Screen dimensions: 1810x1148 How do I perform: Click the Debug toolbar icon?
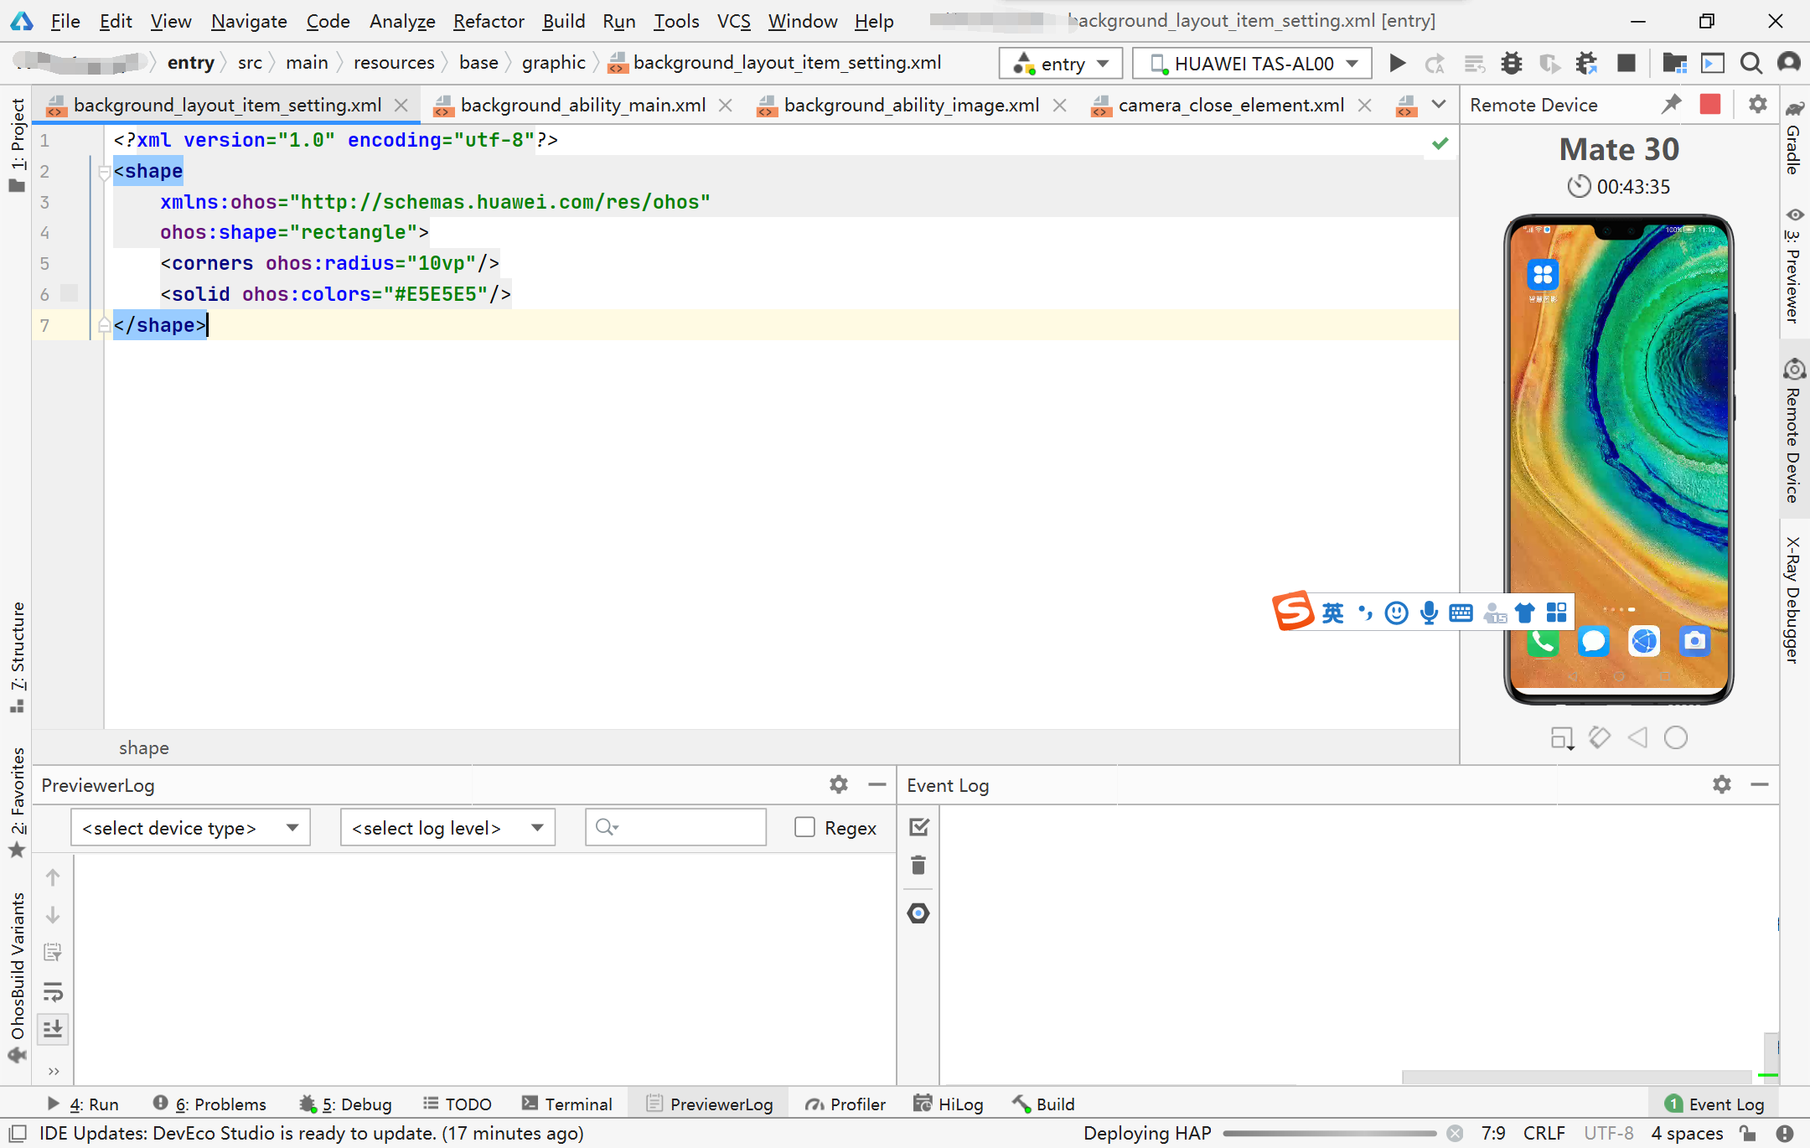click(x=1511, y=62)
